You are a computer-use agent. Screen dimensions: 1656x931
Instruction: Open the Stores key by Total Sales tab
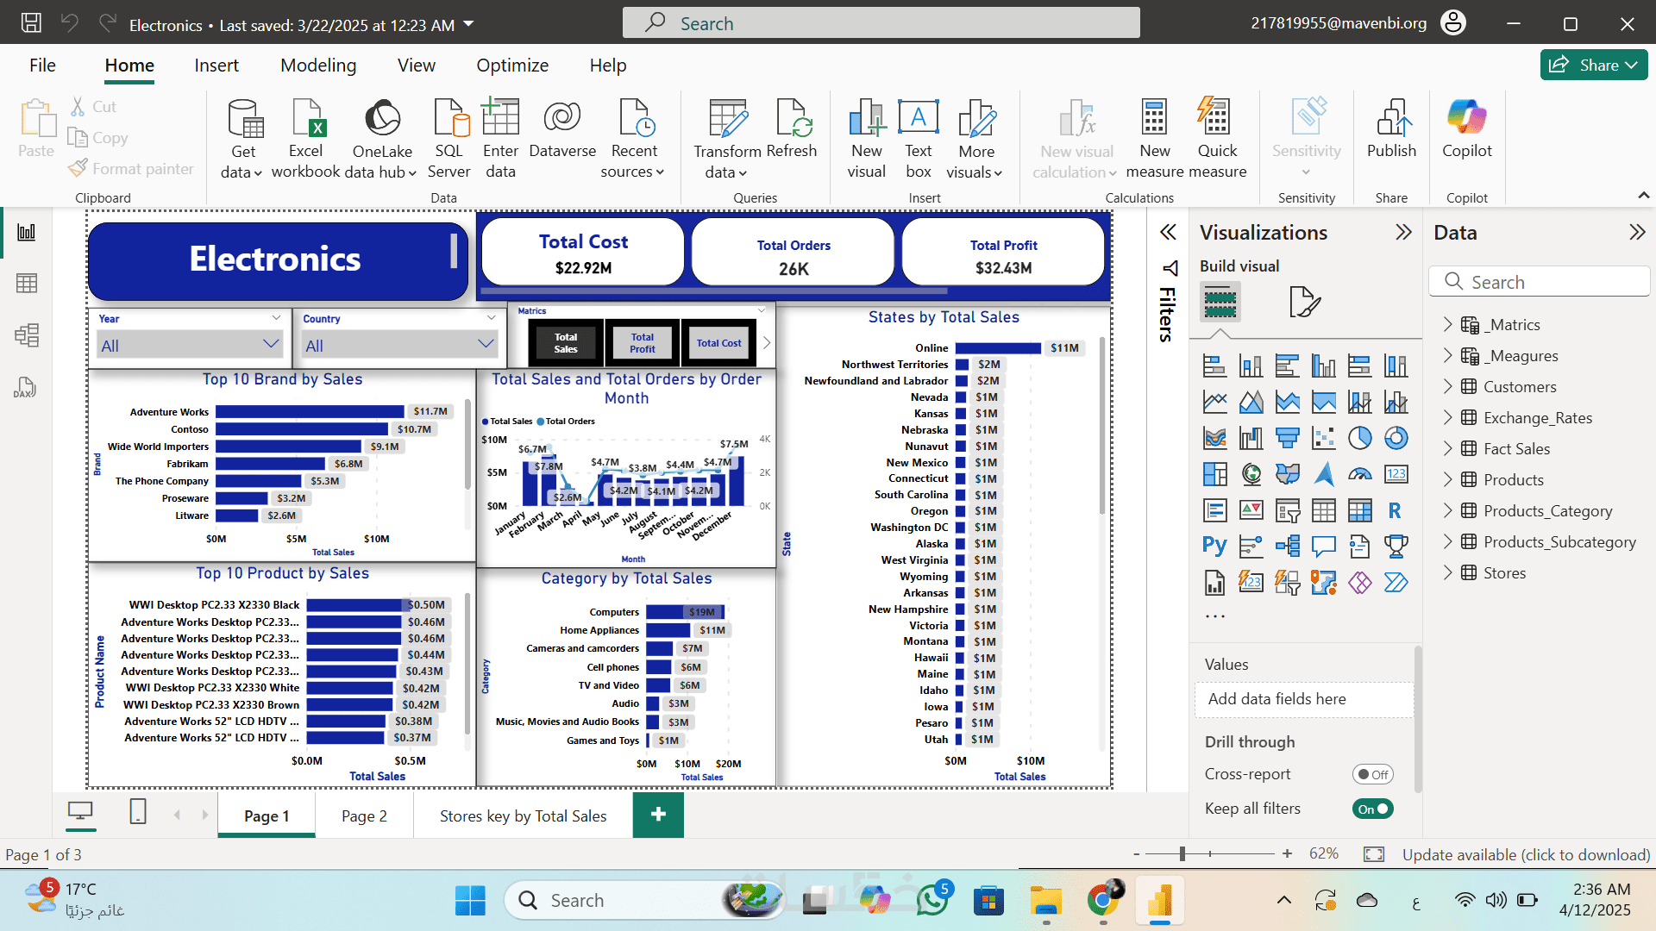[x=523, y=815]
